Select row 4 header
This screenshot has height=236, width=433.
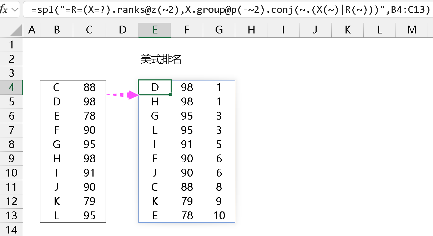pyautogui.click(x=11, y=88)
